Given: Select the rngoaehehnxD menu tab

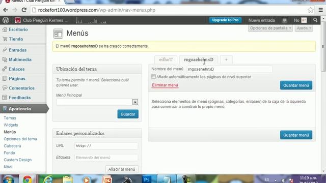Looking at the screenshot, I should point(199,60).
